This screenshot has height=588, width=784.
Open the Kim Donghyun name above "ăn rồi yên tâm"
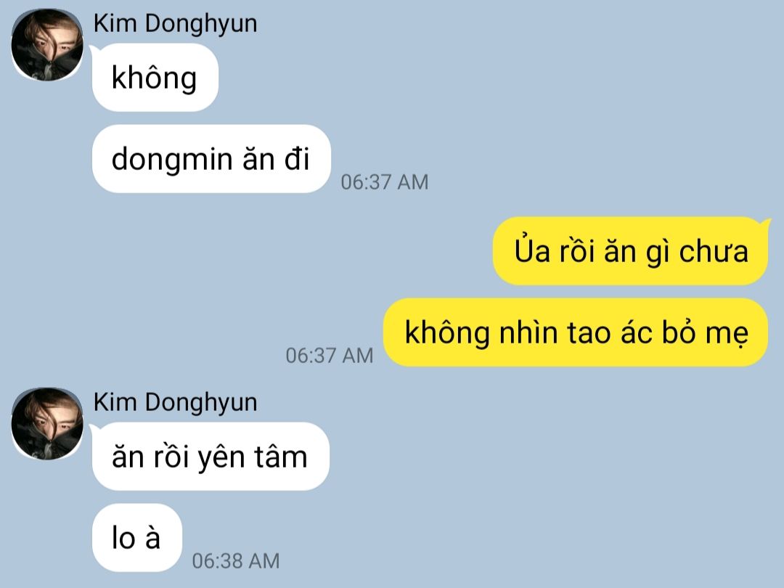(176, 402)
